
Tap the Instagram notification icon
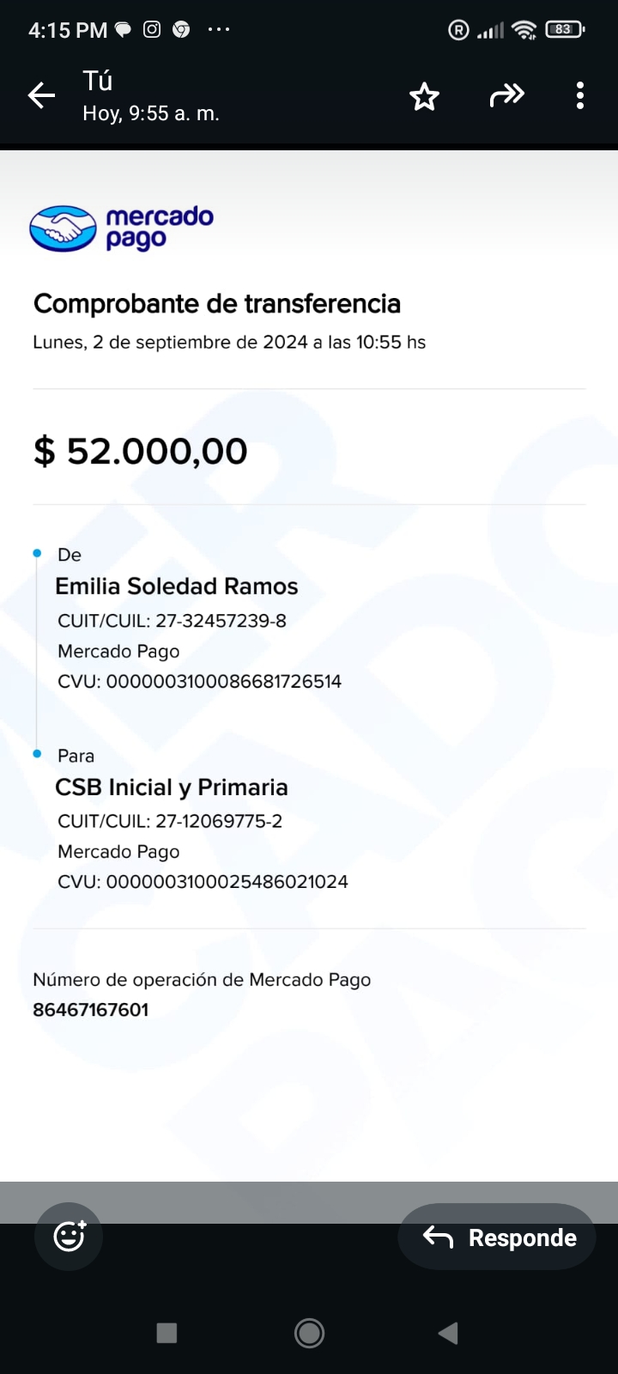tap(152, 30)
